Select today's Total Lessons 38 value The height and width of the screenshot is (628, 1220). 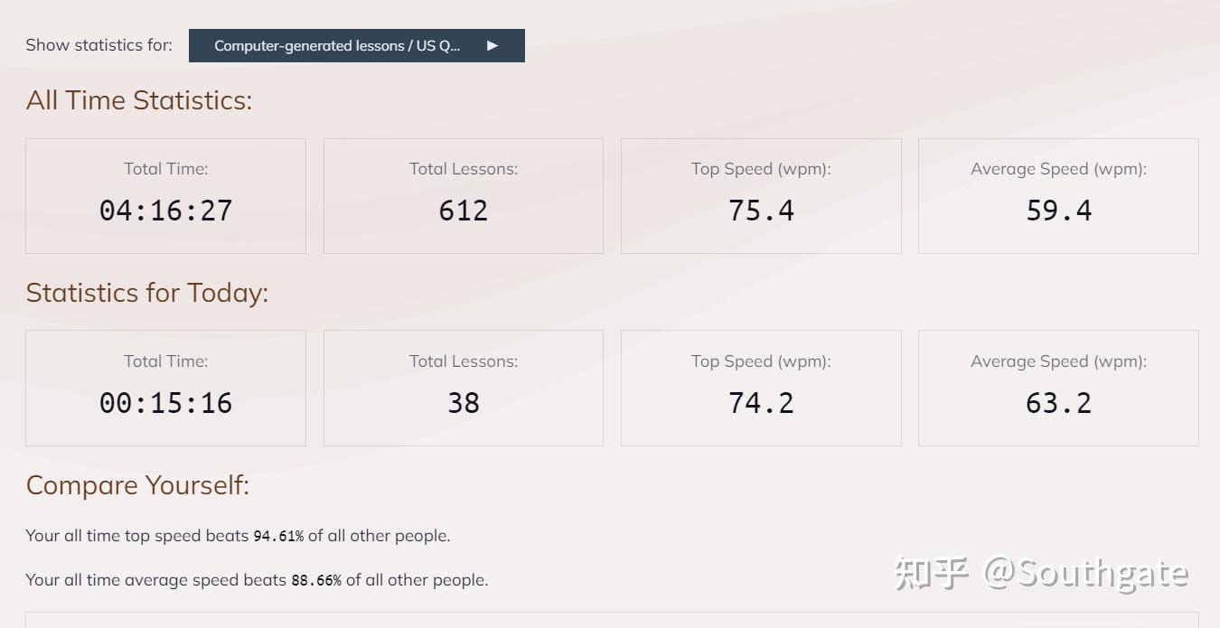pyautogui.click(x=463, y=403)
